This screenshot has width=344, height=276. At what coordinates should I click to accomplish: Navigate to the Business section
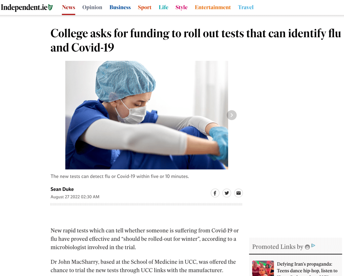(x=120, y=7)
